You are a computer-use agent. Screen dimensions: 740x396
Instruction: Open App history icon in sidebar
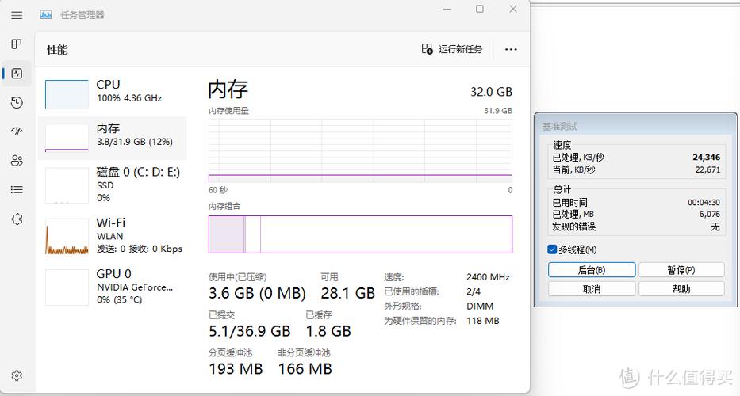pyautogui.click(x=17, y=102)
